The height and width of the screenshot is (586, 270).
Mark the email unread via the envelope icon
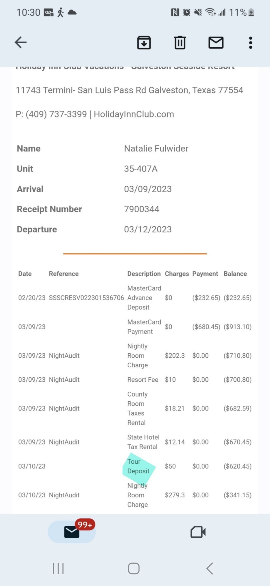coord(216,42)
